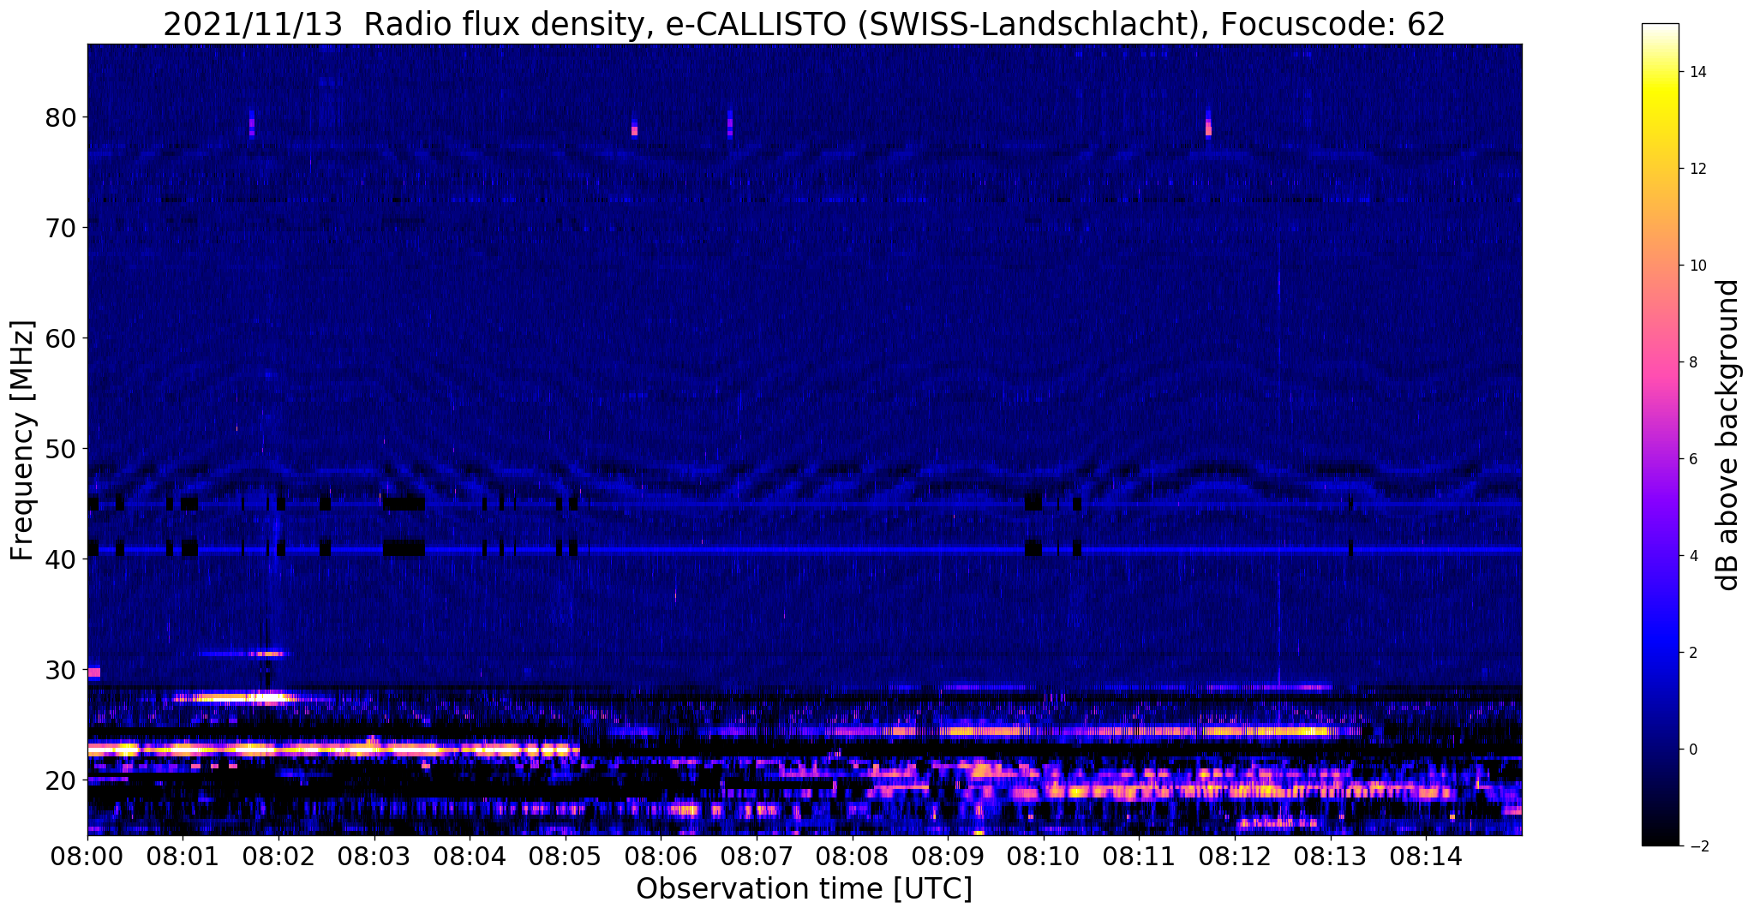Click the 08:09 time tick label

click(948, 856)
